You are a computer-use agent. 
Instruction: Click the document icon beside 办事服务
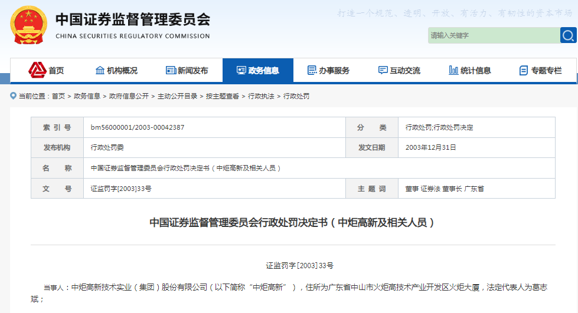pyautogui.click(x=312, y=70)
